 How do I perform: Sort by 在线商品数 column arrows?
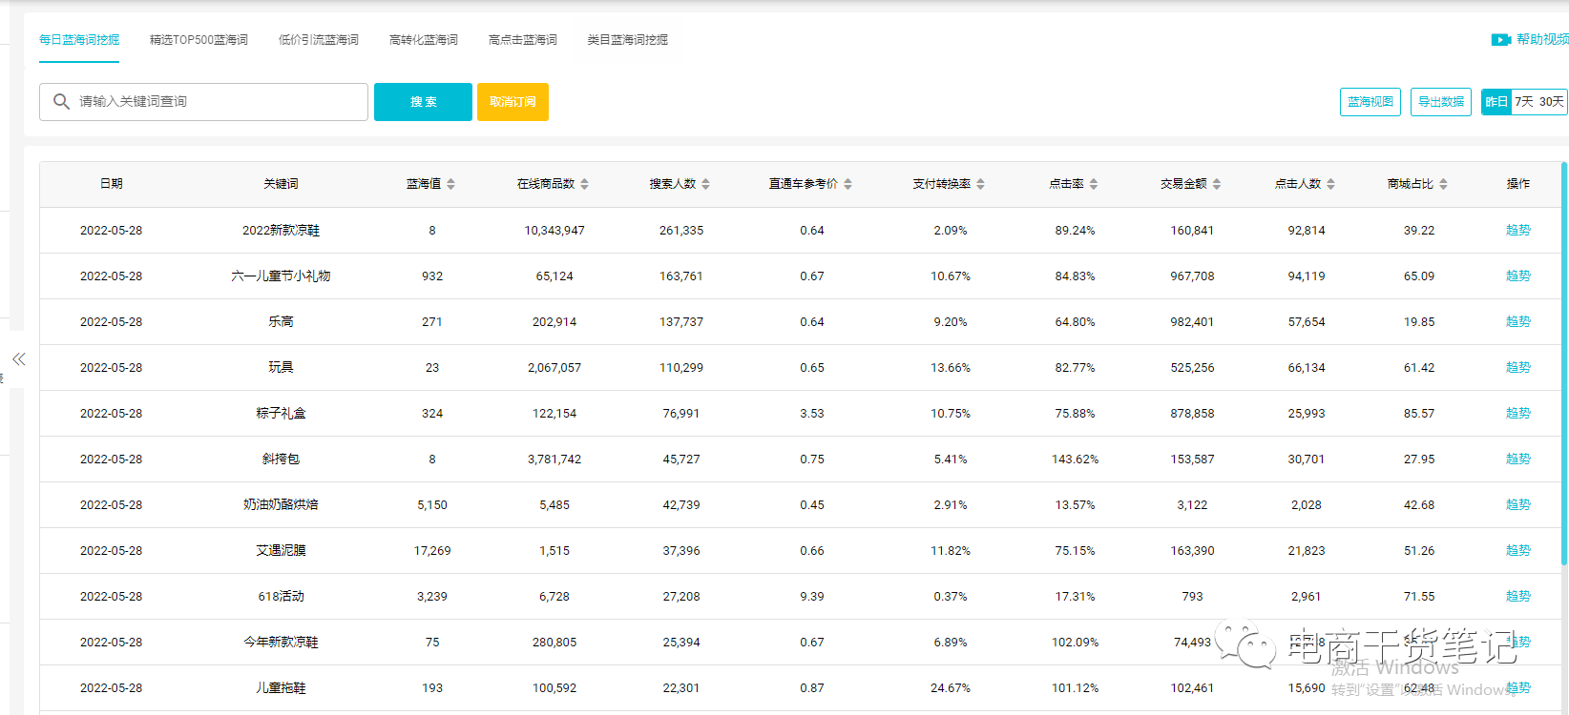[584, 184]
